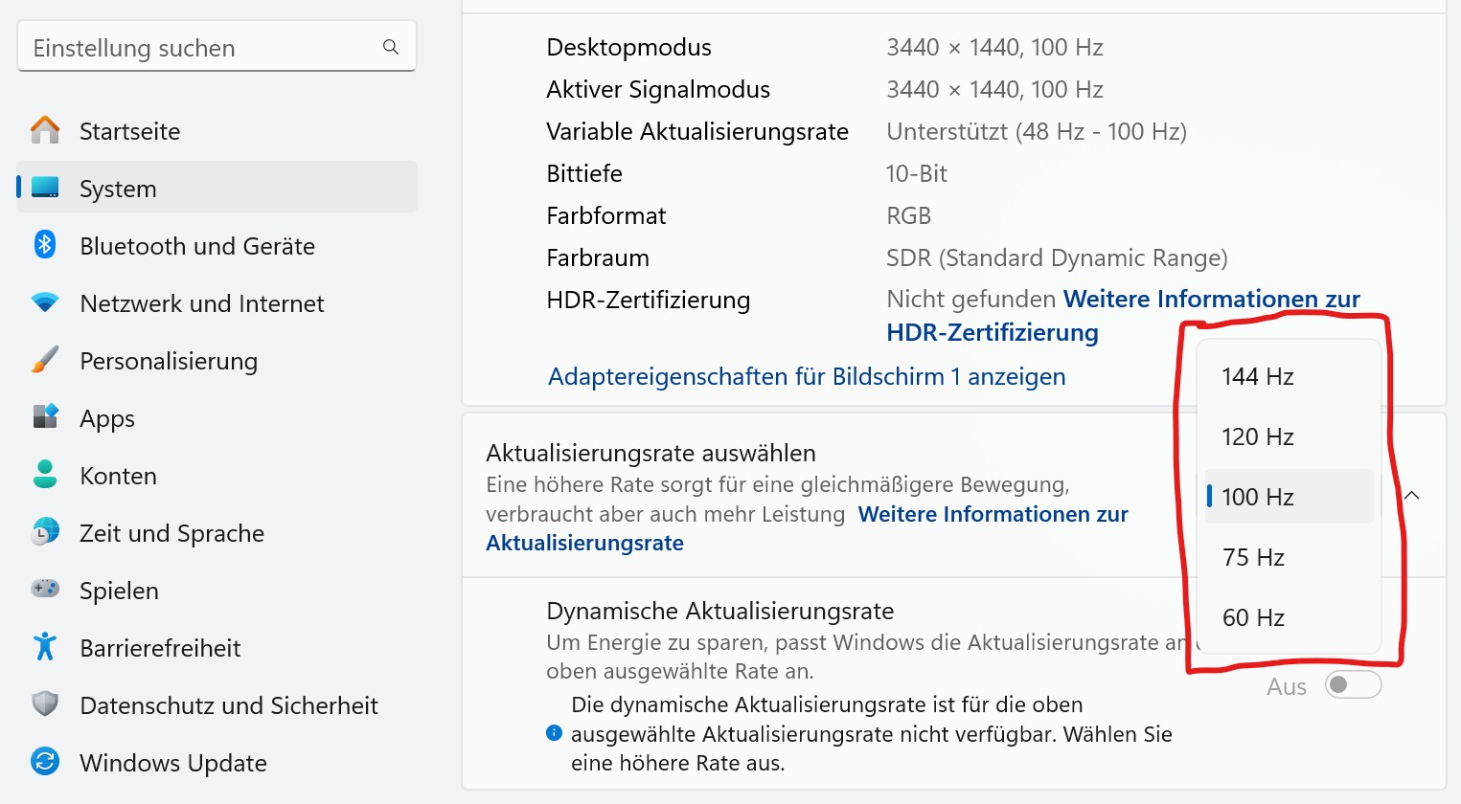The height and width of the screenshot is (804, 1461).
Task: Pick 60 Hz in the refresh rate list
Action: [x=1253, y=618]
